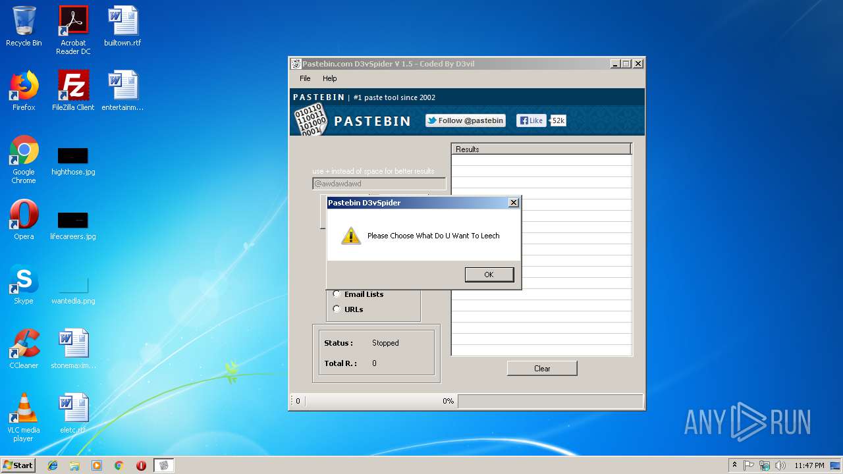843x474 pixels.
Task: Click the 52k like count badge
Action: 558,120
